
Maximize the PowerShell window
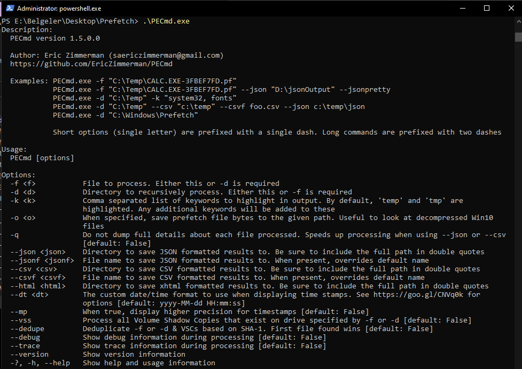click(x=487, y=8)
